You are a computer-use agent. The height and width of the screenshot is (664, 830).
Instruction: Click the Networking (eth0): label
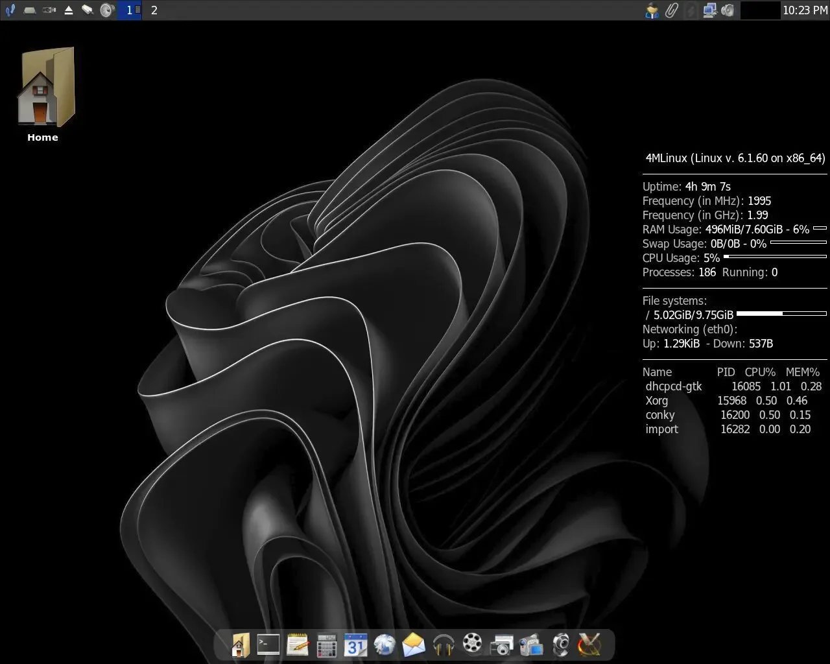pos(690,329)
